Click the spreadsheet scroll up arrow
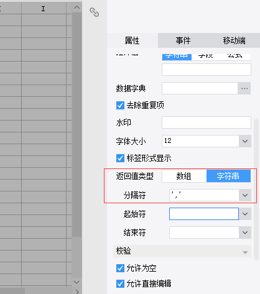 [x=77, y=7]
